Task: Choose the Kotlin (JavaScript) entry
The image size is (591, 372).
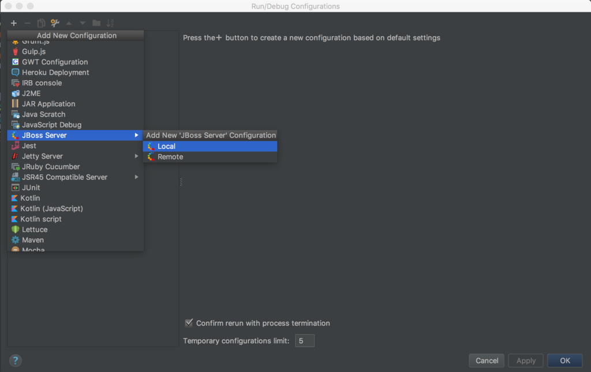Action: pyautogui.click(x=76, y=208)
